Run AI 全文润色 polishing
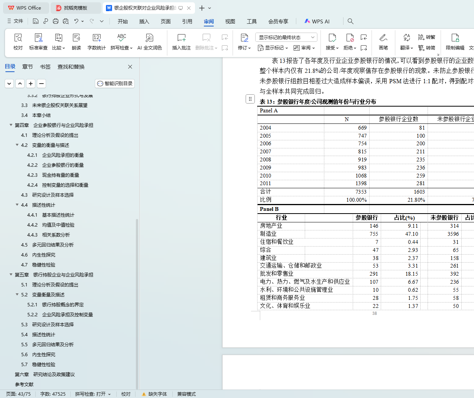Image resolution: width=474 pixels, height=398 pixels. click(149, 42)
